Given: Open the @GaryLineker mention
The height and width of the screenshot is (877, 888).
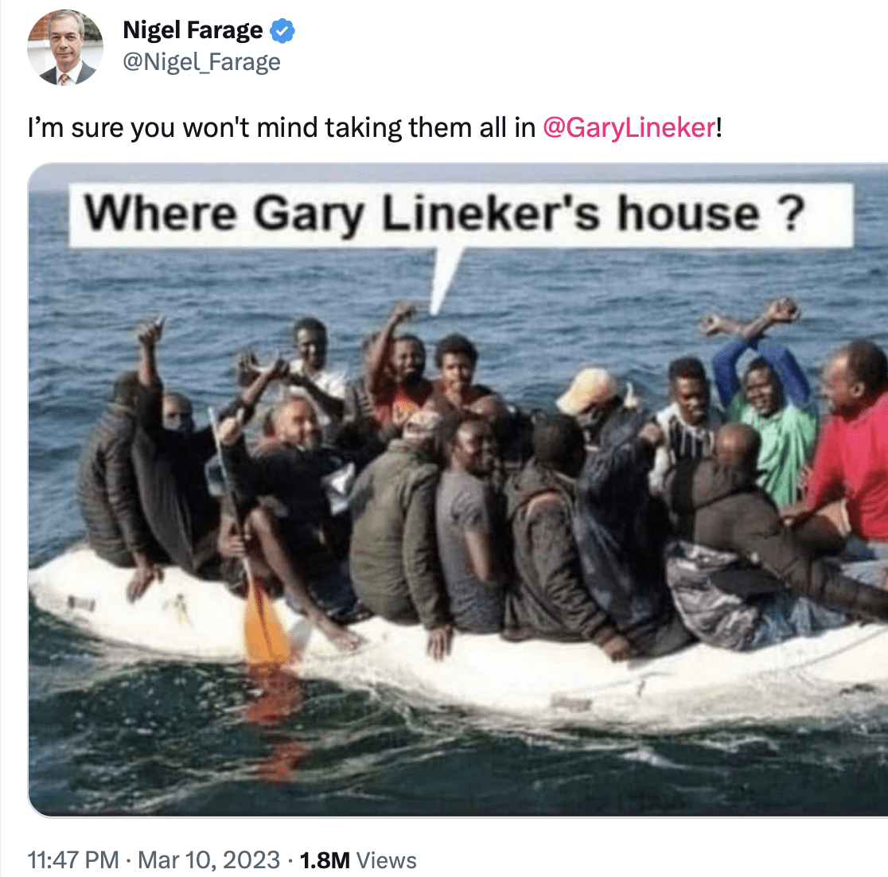Looking at the screenshot, I should pos(629,127).
